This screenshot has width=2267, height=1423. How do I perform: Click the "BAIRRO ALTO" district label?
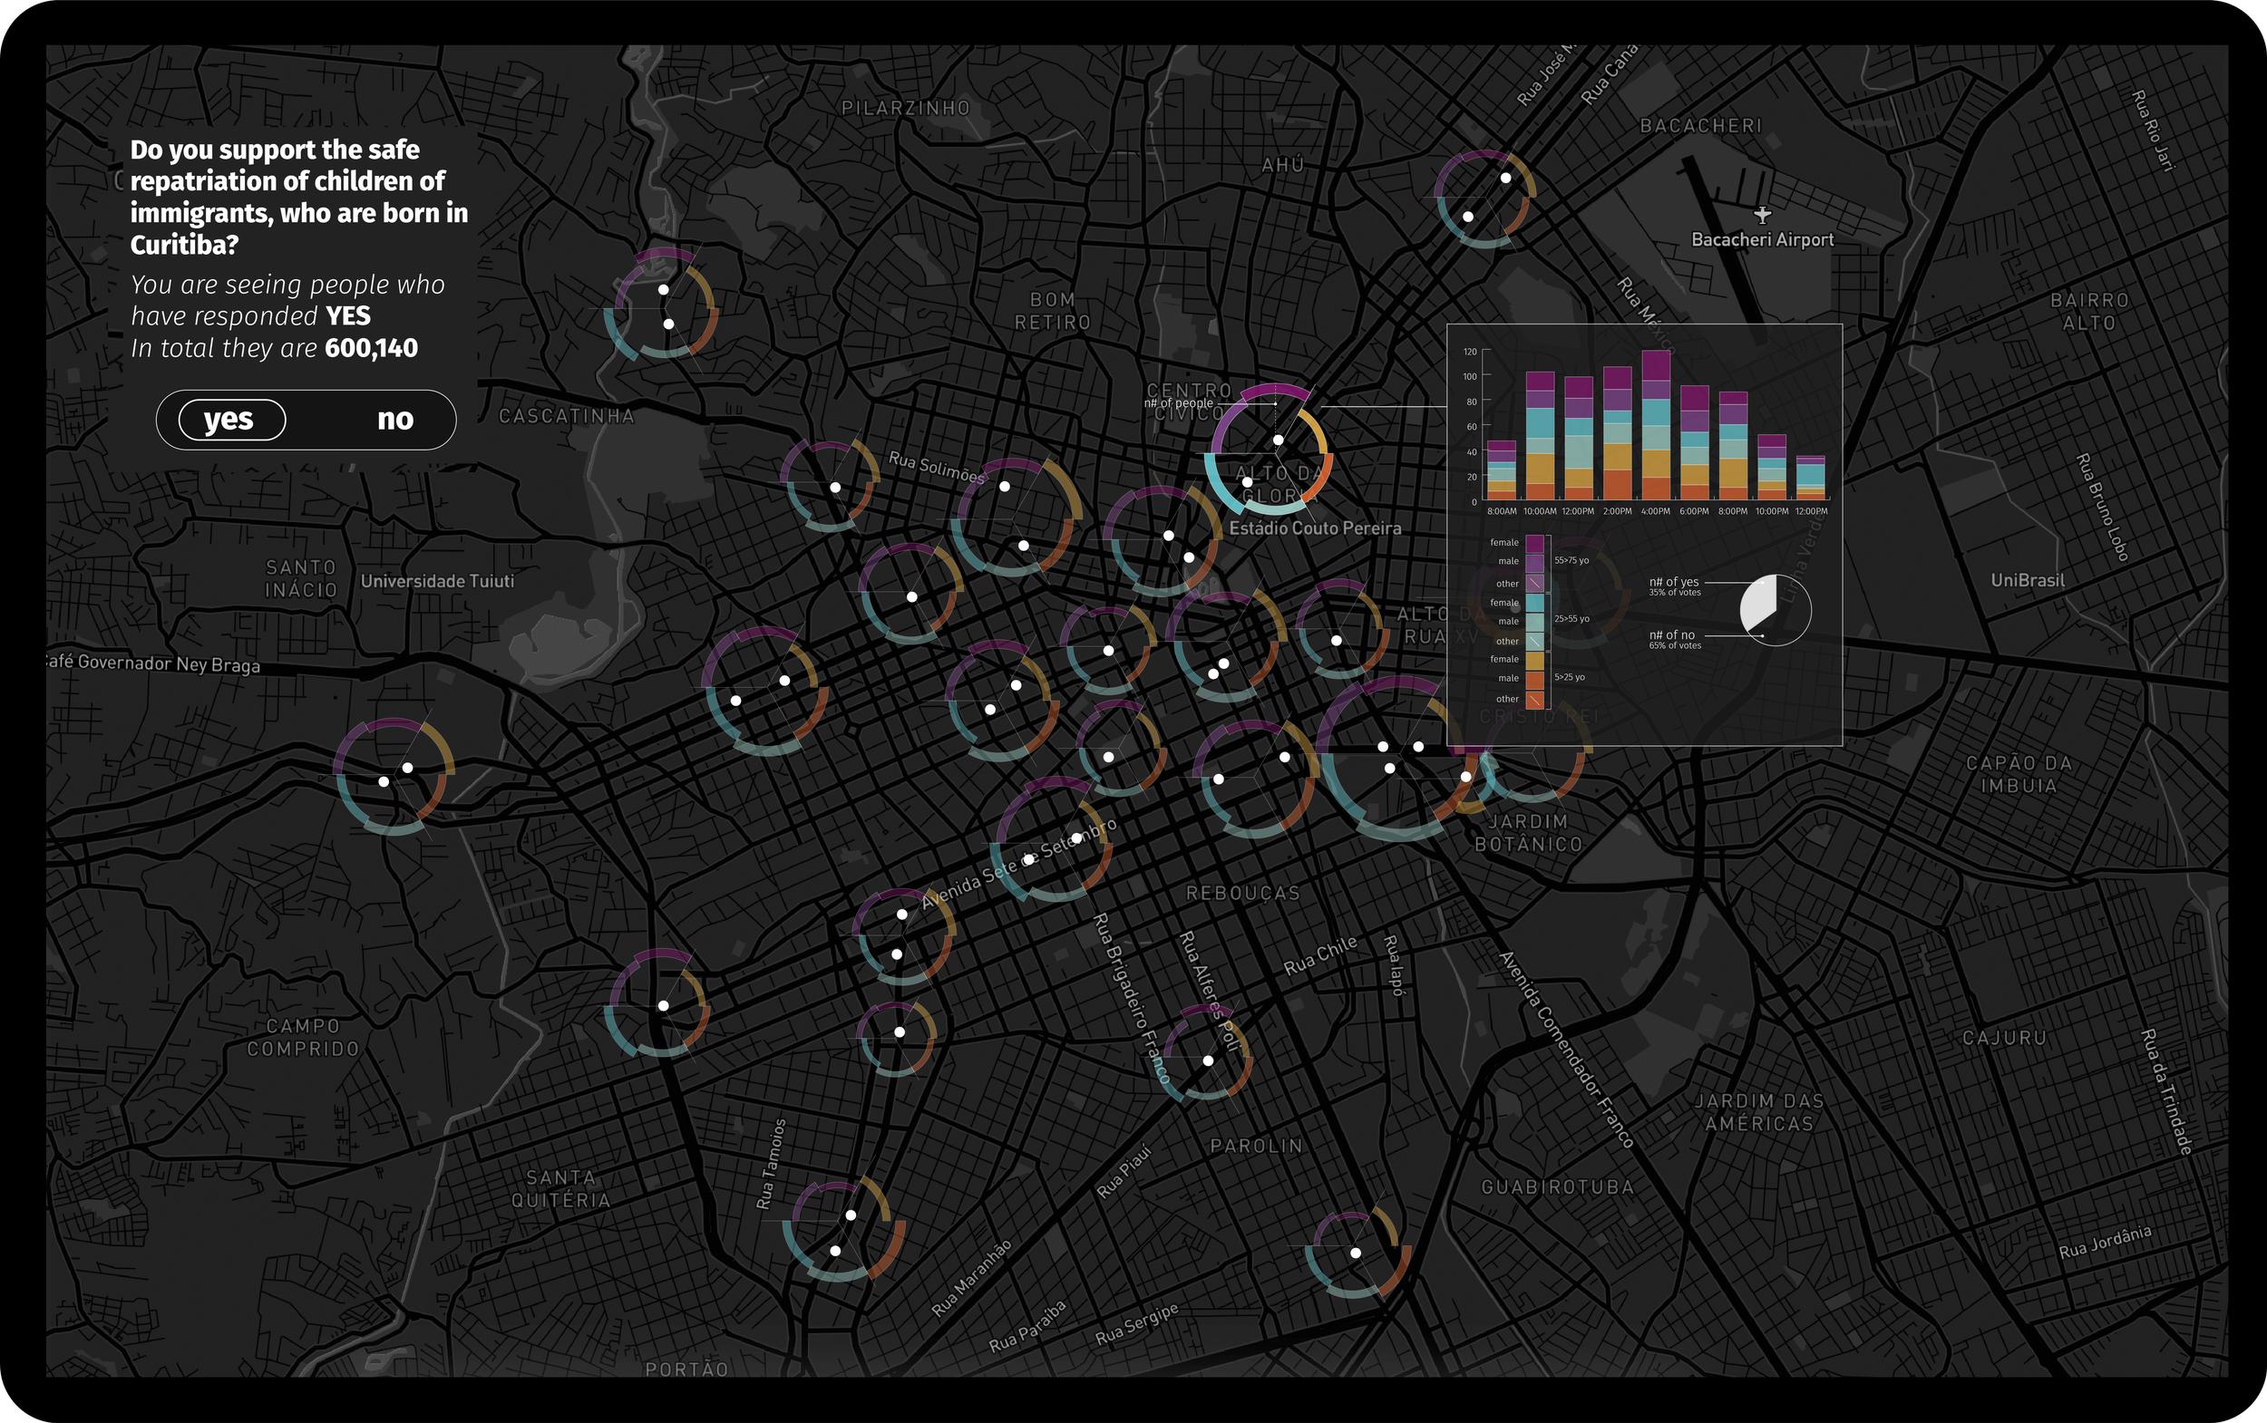click(2090, 312)
